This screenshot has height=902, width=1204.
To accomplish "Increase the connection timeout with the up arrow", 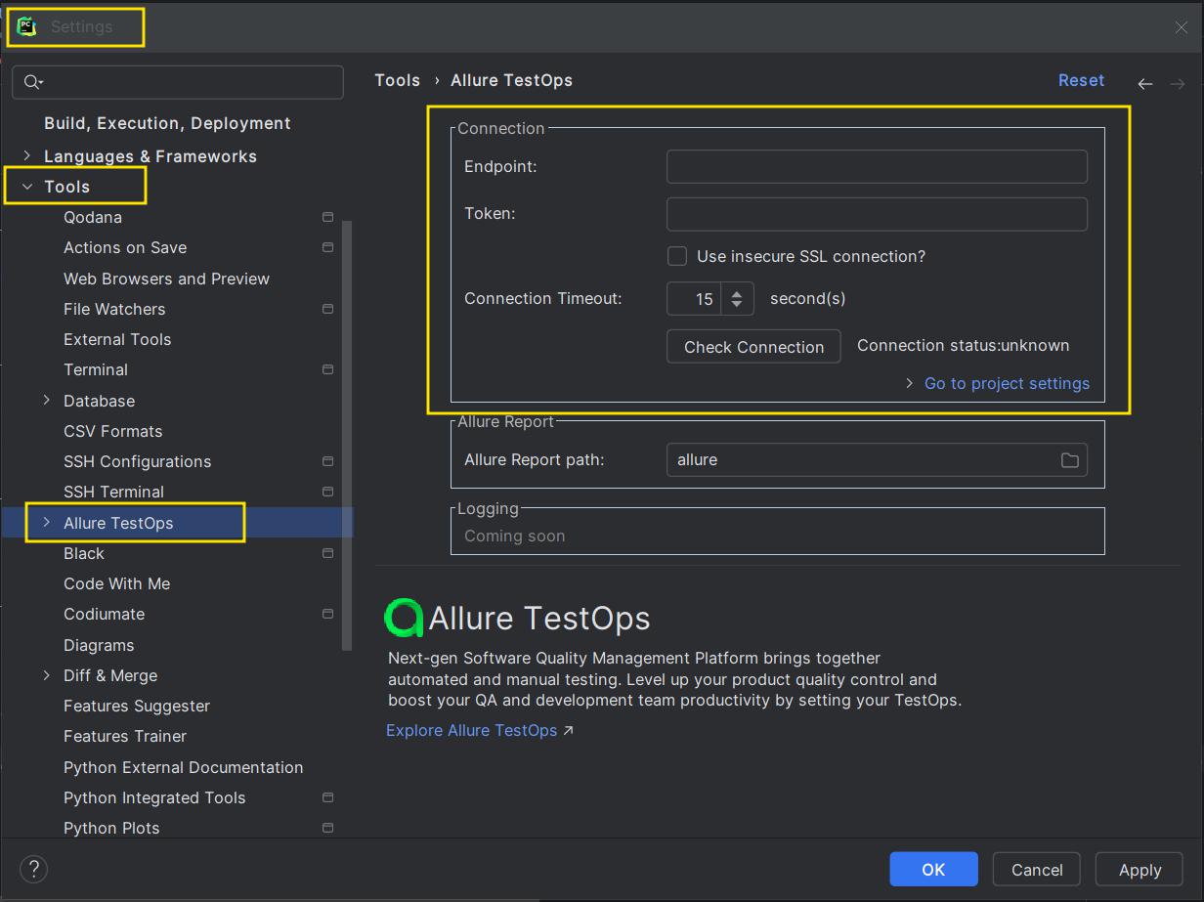I will point(737,291).
